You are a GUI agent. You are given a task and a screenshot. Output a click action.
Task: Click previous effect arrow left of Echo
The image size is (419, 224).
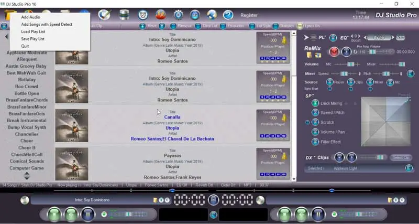(x=366, y=37)
